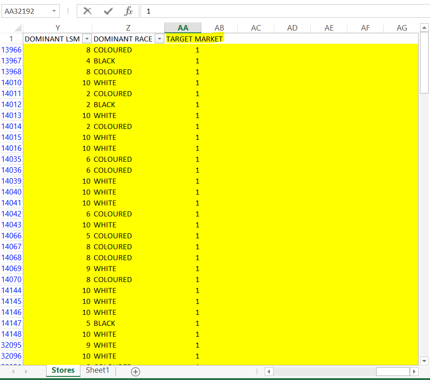Switch to the Sheet1 tab

point(97,370)
